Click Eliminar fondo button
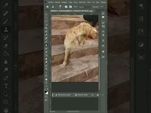The image size is (151, 113). click(81, 95)
